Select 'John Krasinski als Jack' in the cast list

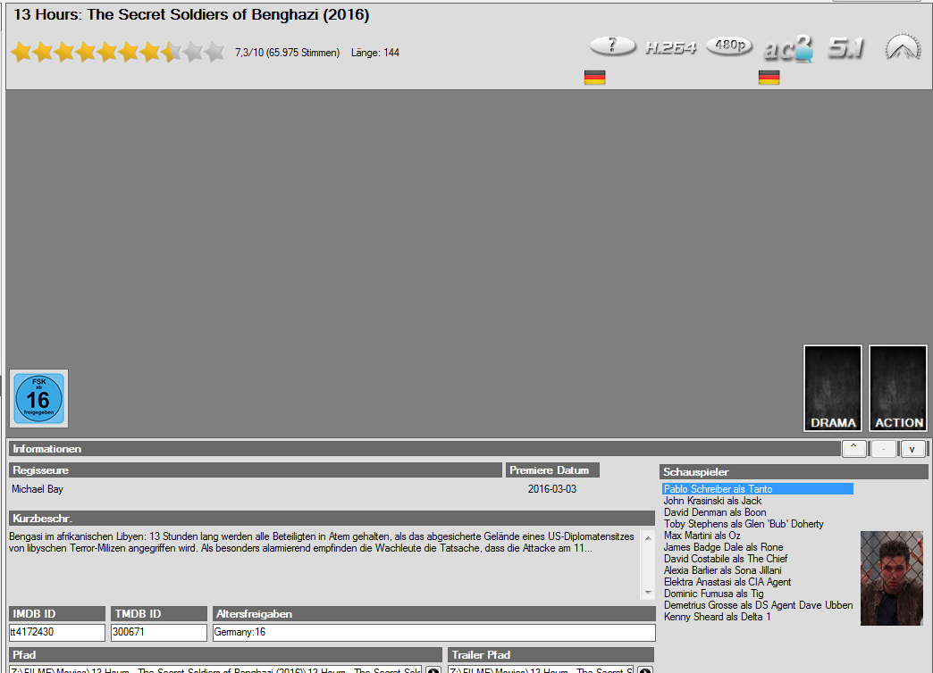712,501
